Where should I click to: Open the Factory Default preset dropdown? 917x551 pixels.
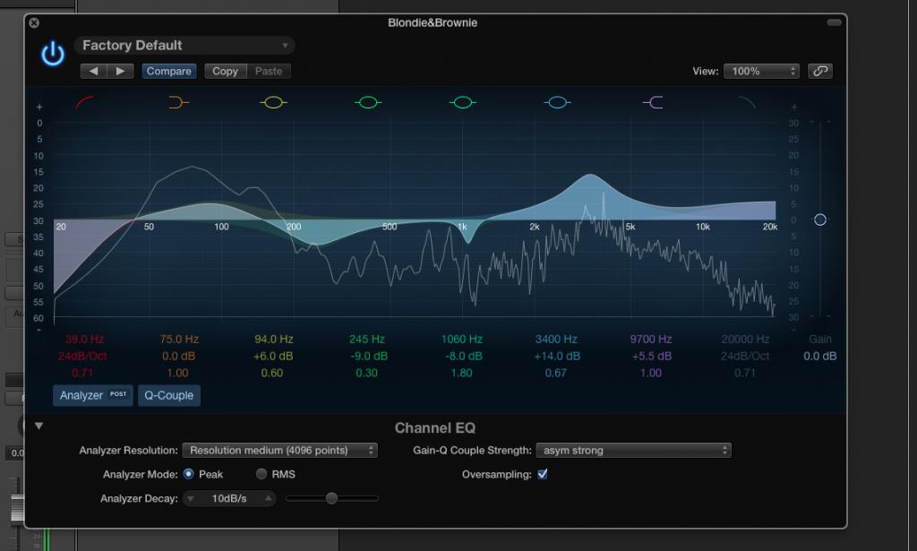coord(184,46)
